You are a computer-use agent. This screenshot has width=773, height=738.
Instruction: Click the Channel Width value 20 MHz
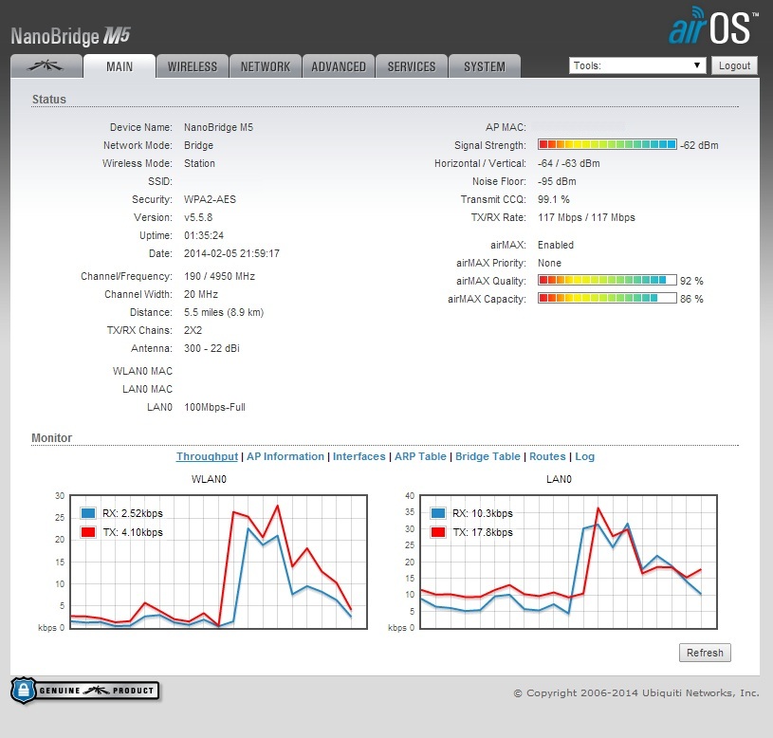(201, 294)
